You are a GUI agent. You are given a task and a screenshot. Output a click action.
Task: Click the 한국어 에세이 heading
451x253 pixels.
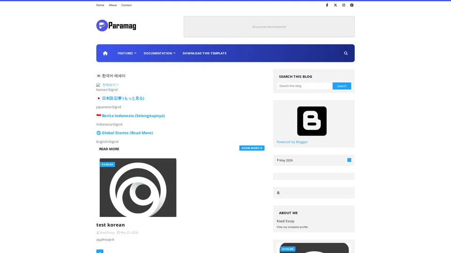(114, 76)
